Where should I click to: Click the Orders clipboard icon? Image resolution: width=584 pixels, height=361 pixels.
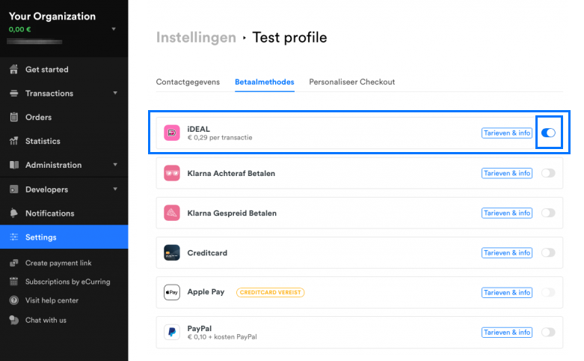[x=13, y=117]
